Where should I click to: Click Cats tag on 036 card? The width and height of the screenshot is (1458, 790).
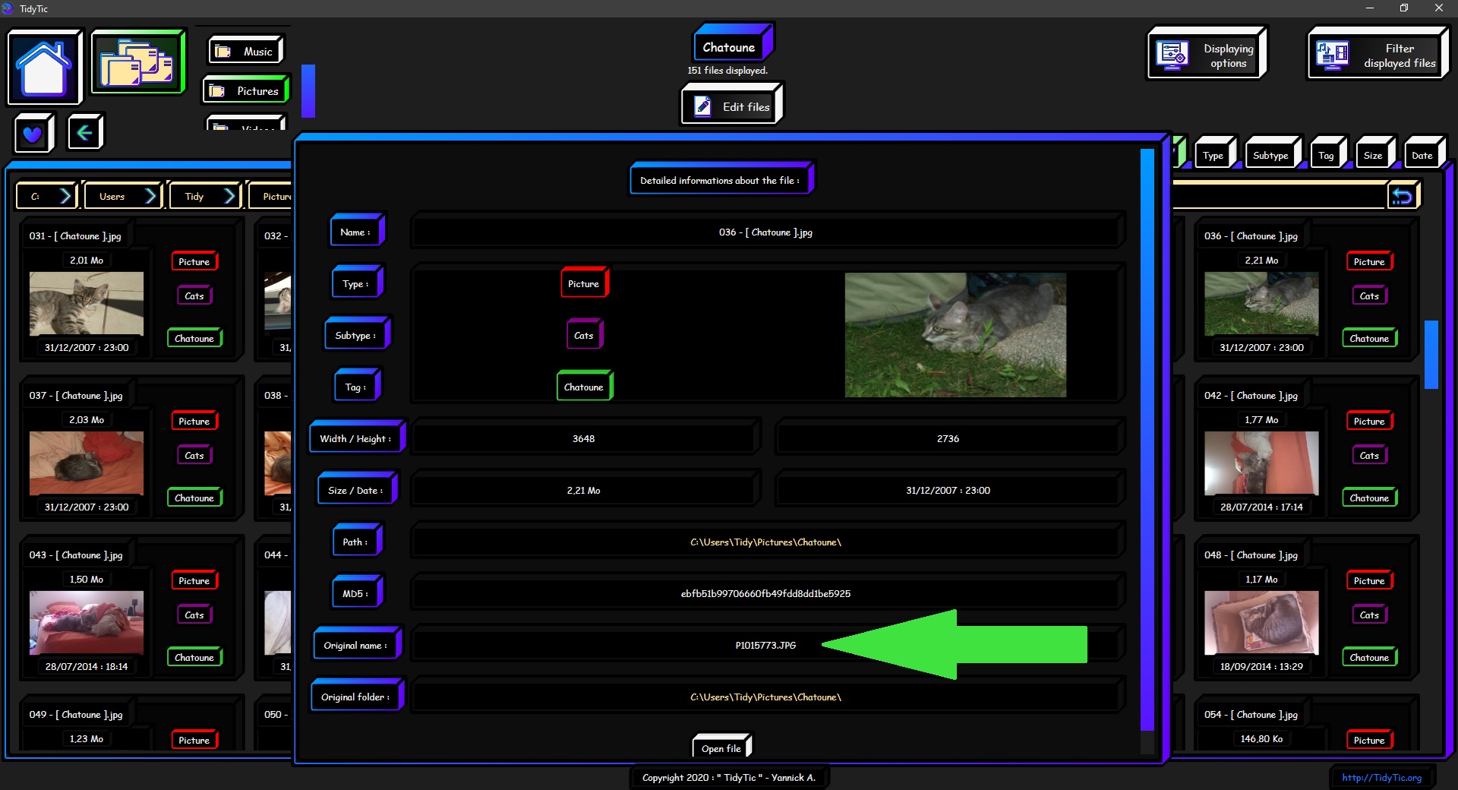tap(1369, 295)
